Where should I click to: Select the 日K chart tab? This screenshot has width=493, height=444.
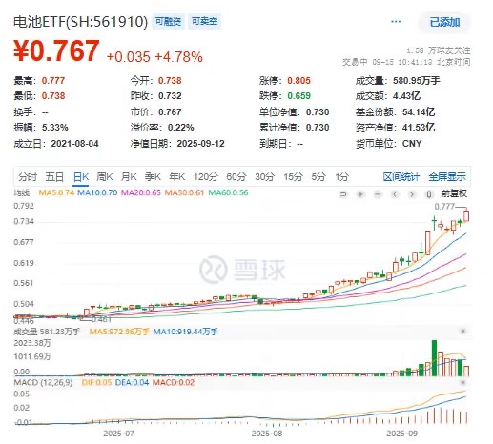[81, 176]
